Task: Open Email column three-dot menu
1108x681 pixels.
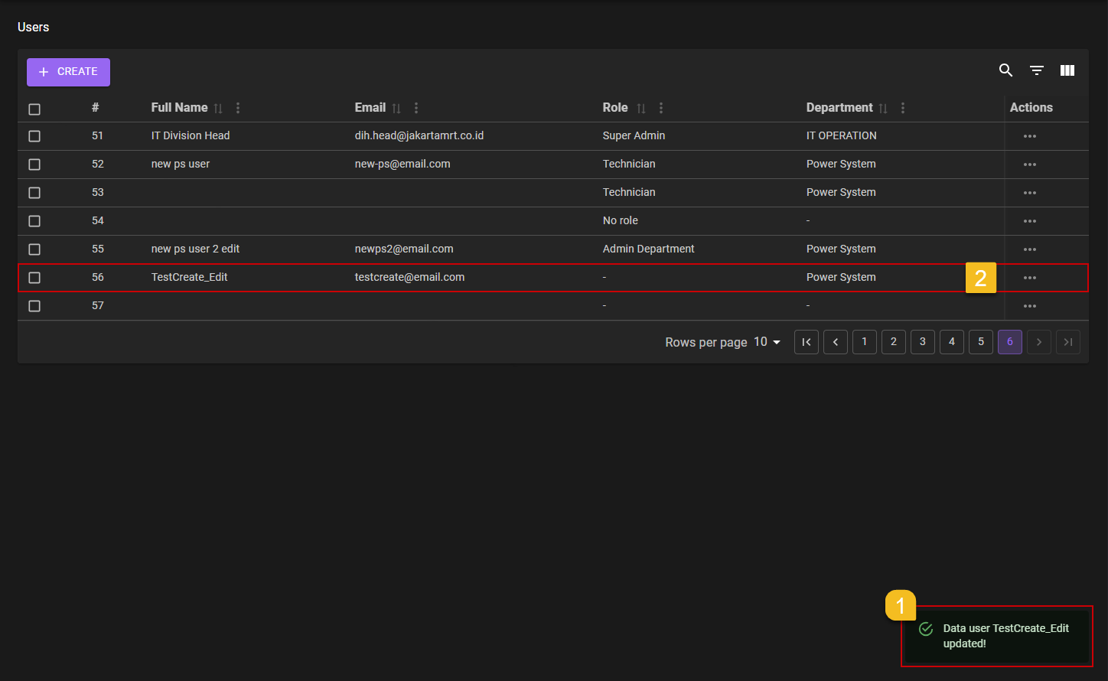Action: coord(416,108)
